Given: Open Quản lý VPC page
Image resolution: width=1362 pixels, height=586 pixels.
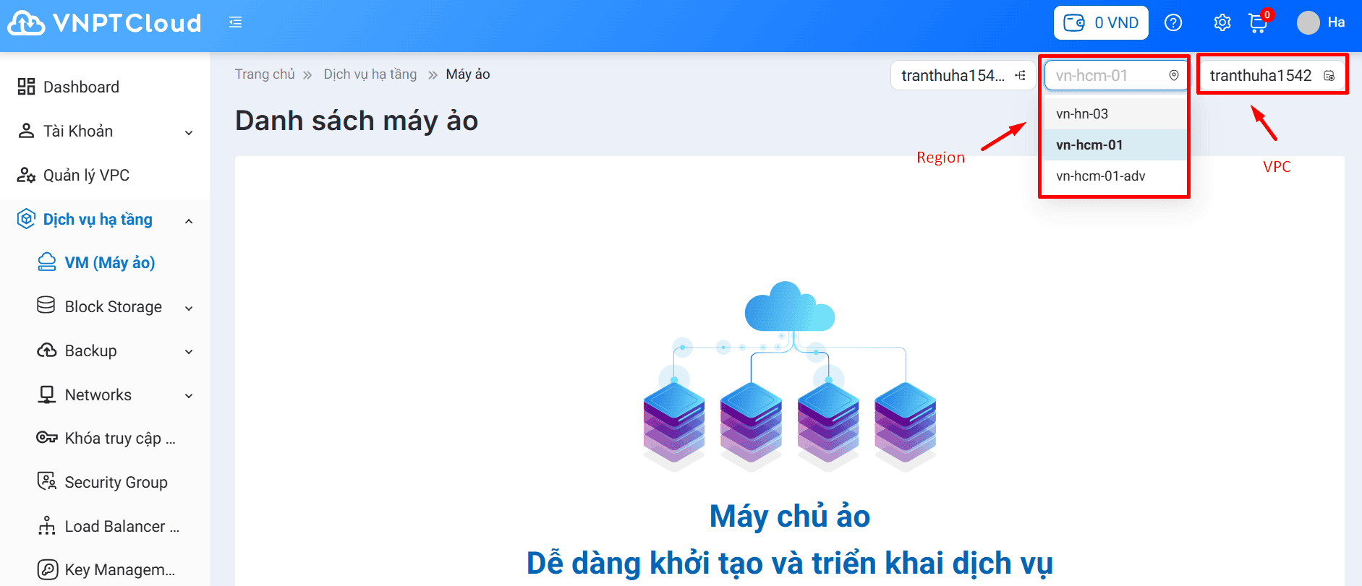Looking at the screenshot, I should coord(86,176).
